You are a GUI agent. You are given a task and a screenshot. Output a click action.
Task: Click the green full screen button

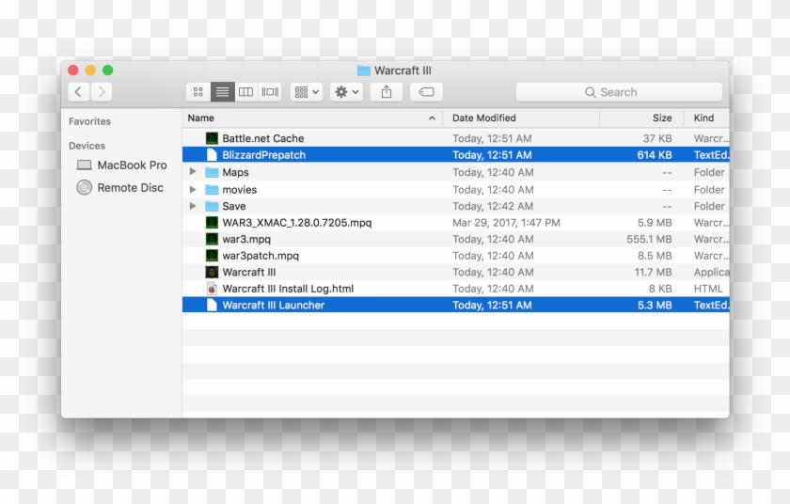[108, 70]
